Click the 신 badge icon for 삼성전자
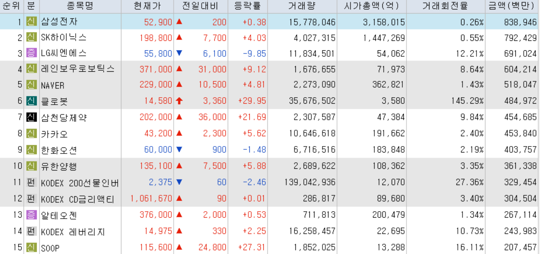 (x=31, y=22)
